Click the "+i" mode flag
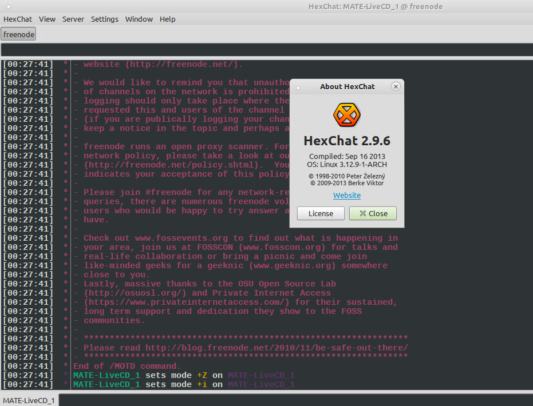Image resolution: width=533 pixels, height=406 pixels. [x=202, y=385]
